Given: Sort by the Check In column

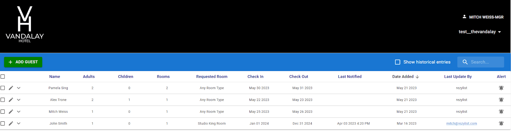Looking at the screenshot, I should (x=255, y=76).
